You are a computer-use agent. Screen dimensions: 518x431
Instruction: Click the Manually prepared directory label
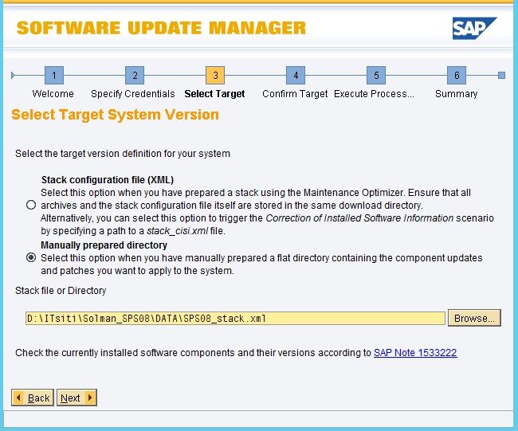tap(104, 245)
